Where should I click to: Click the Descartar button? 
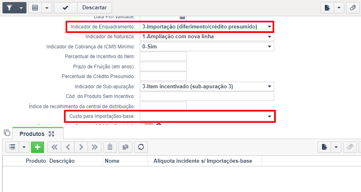pos(95,8)
